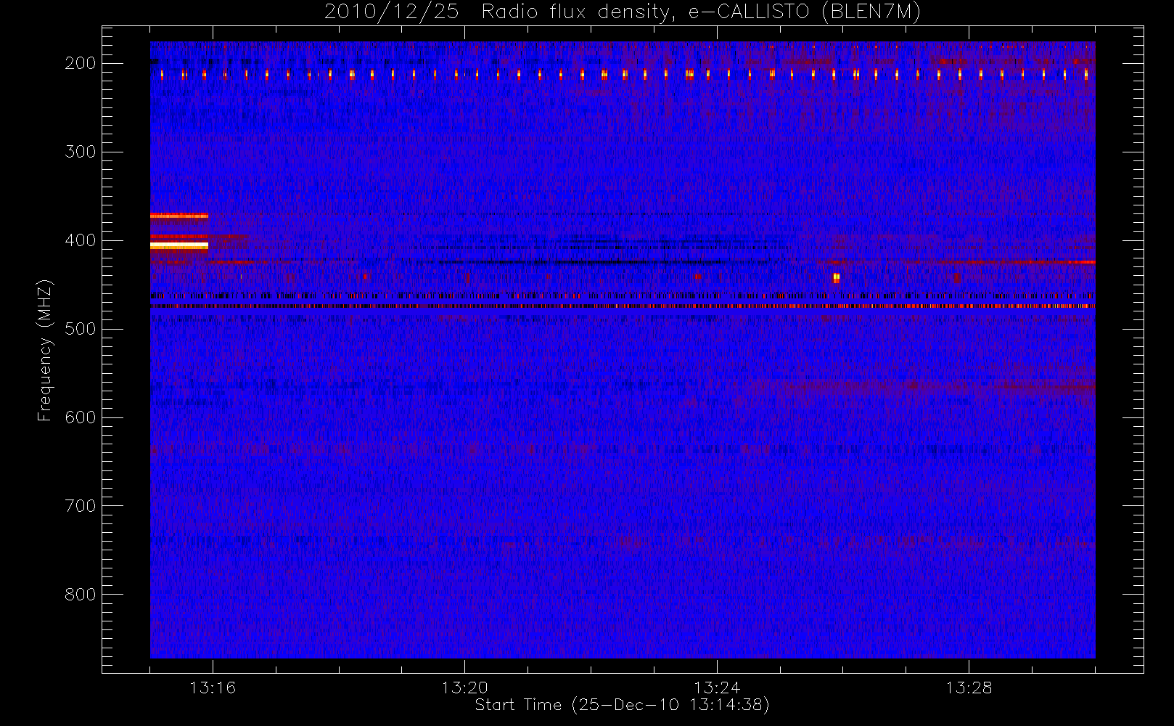
Task: Click the bright white-yellow band near 405 MHz
Action: (x=179, y=246)
